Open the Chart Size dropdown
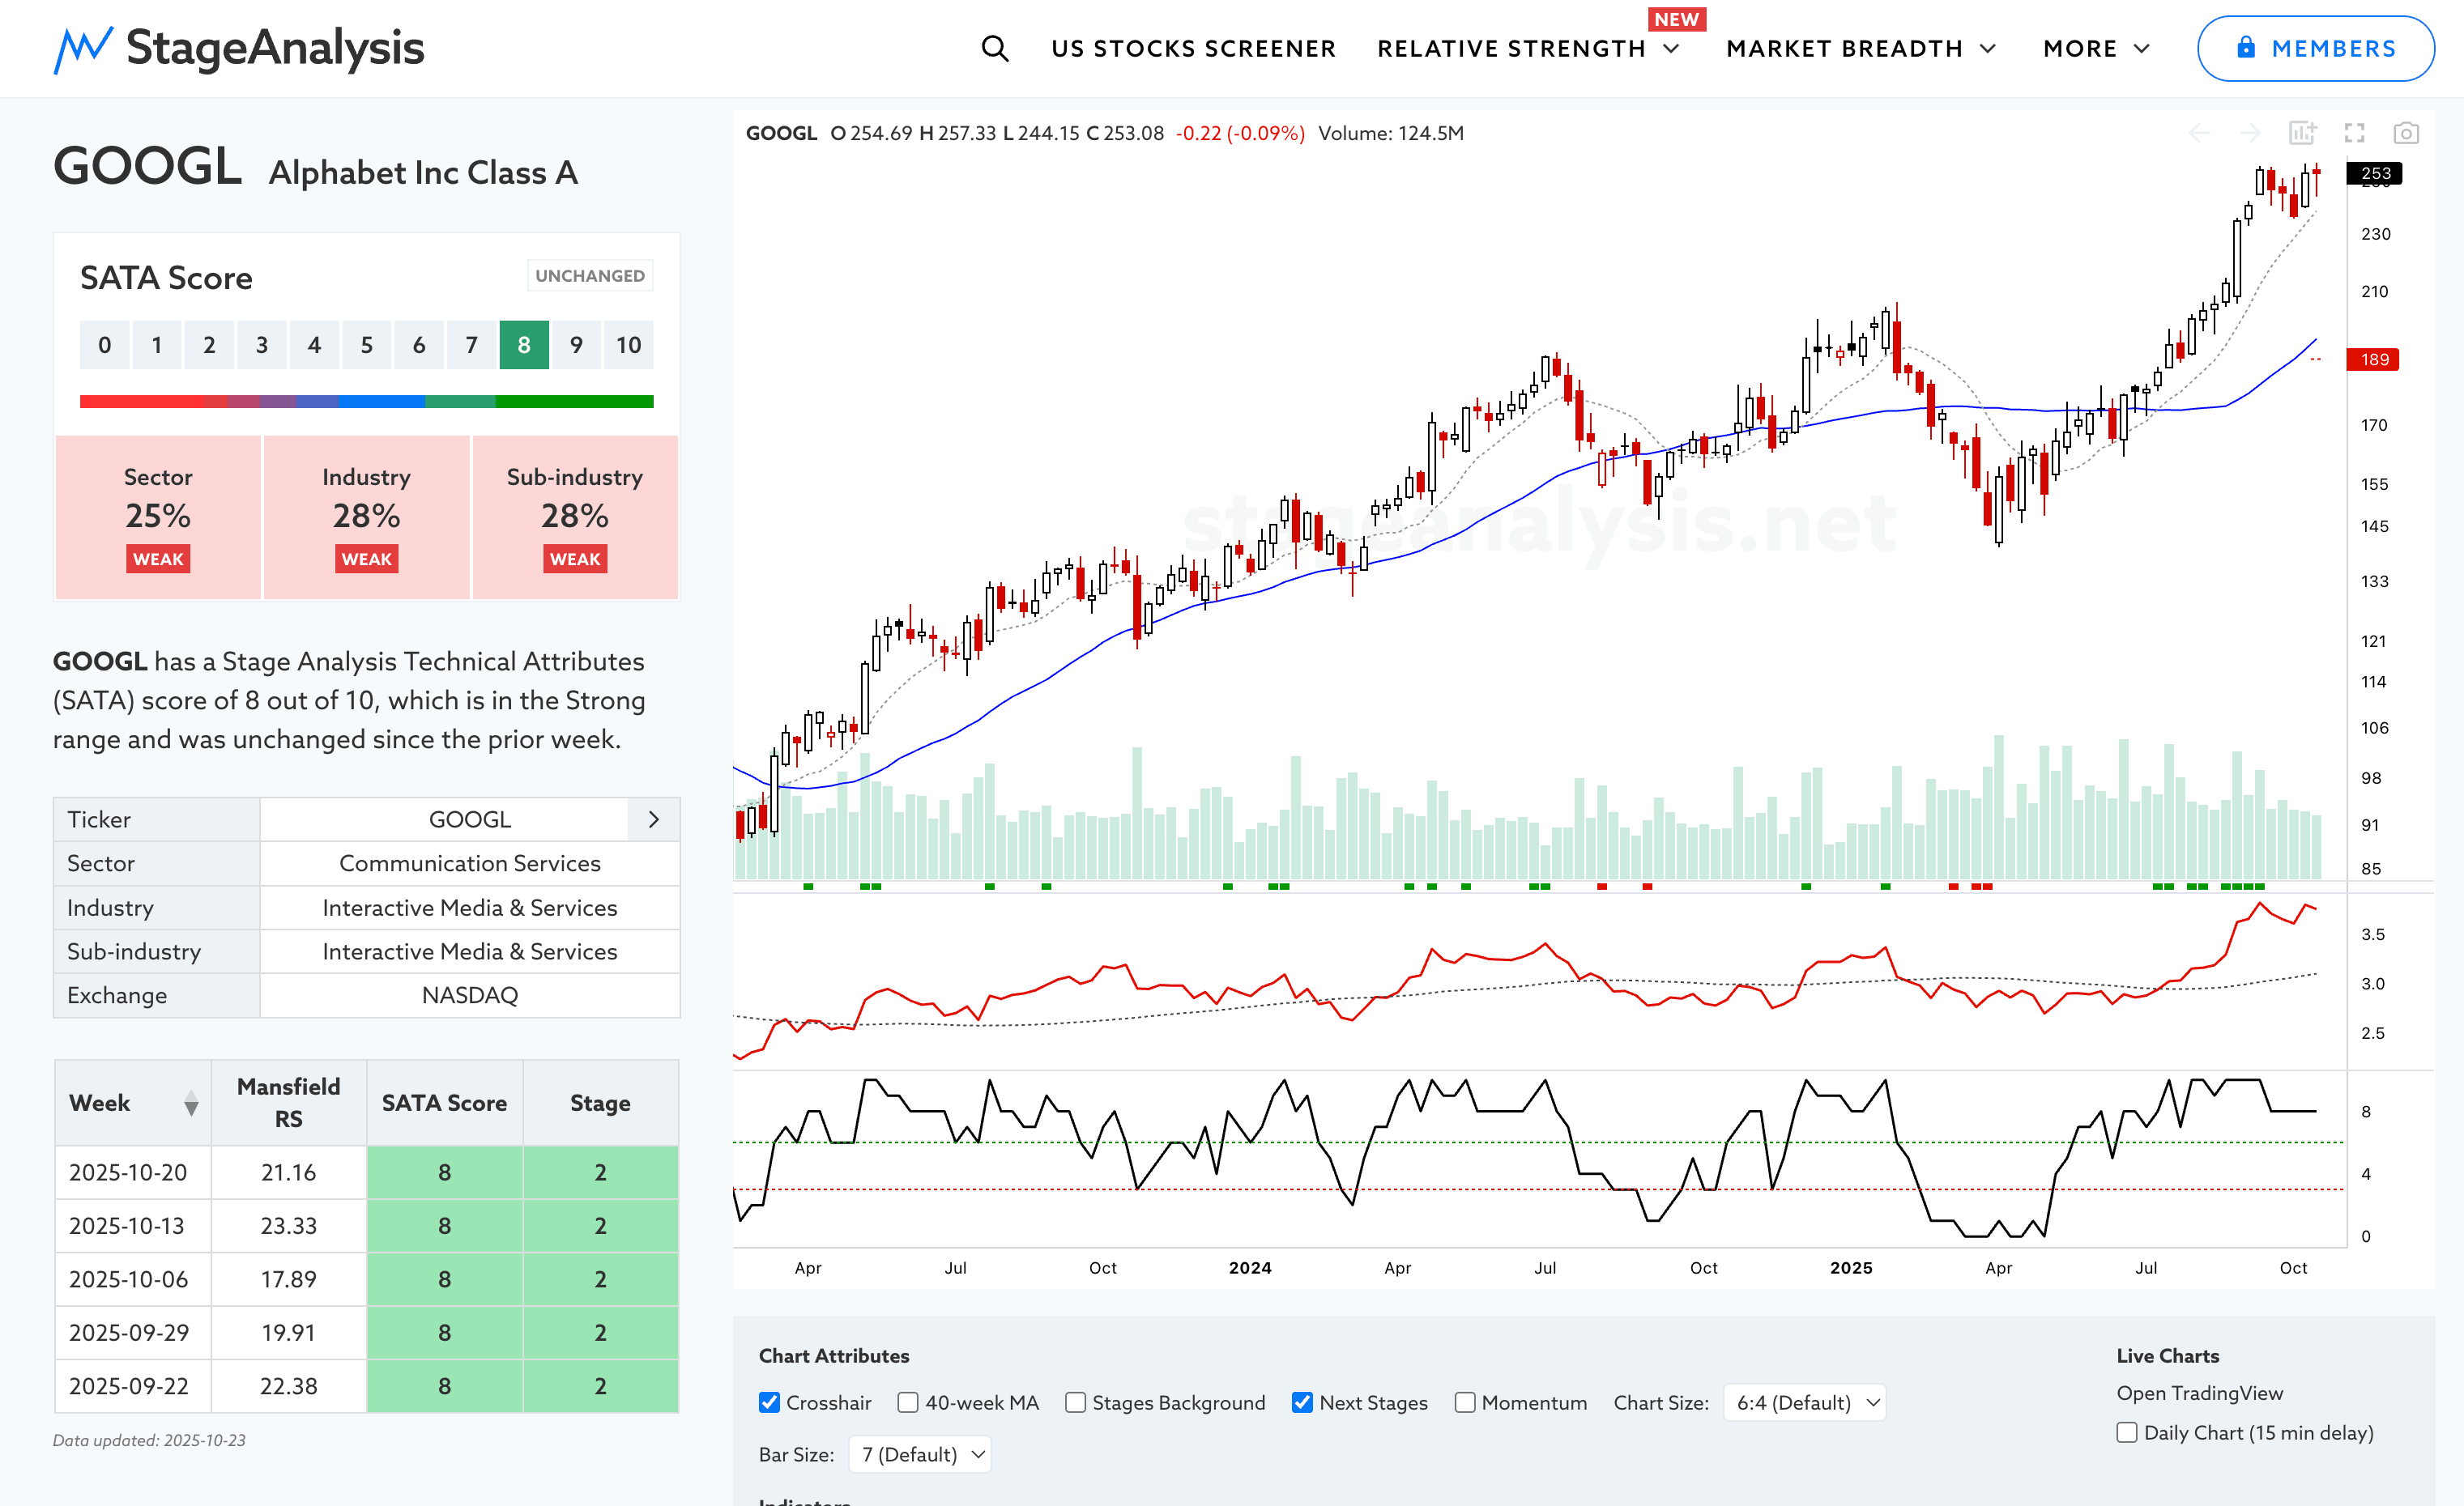2464x1506 pixels. click(x=1806, y=1402)
